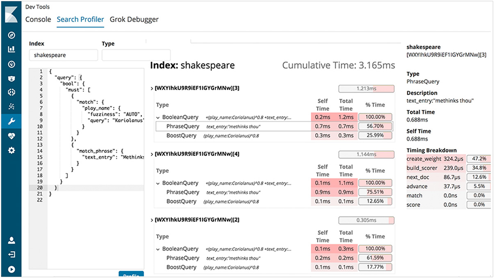Click the Index: shakespeare heading
The image size is (494, 278).
click(192, 65)
